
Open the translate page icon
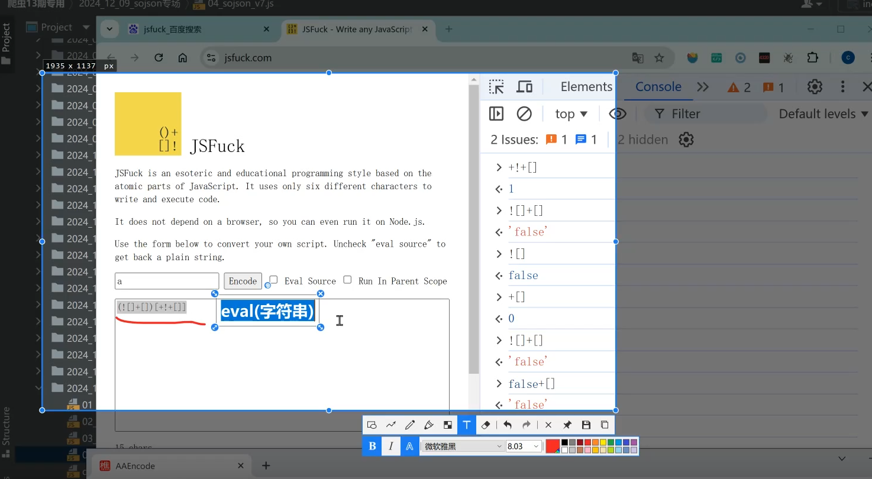638,57
